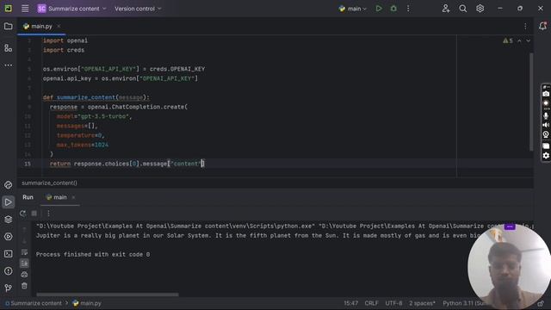Open Code With Me user icon

pos(446,9)
